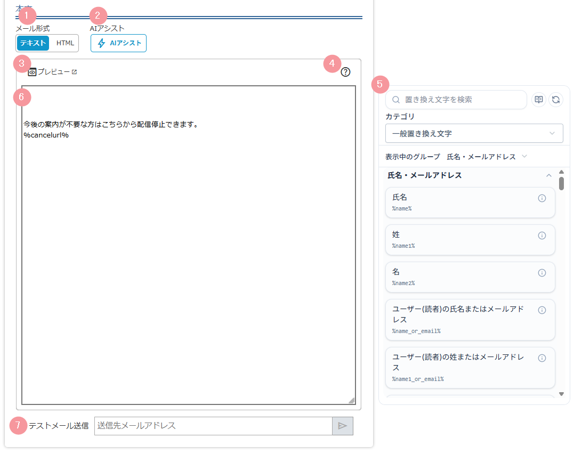The image size is (574, 454).
Task: Click the 今後の案内が不要な方 line
Action: (111, 125)
